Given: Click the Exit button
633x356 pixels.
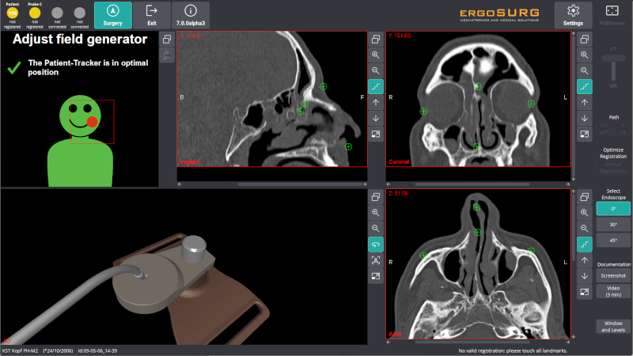Looking at the screenshot, I should [x=151, y=13].
